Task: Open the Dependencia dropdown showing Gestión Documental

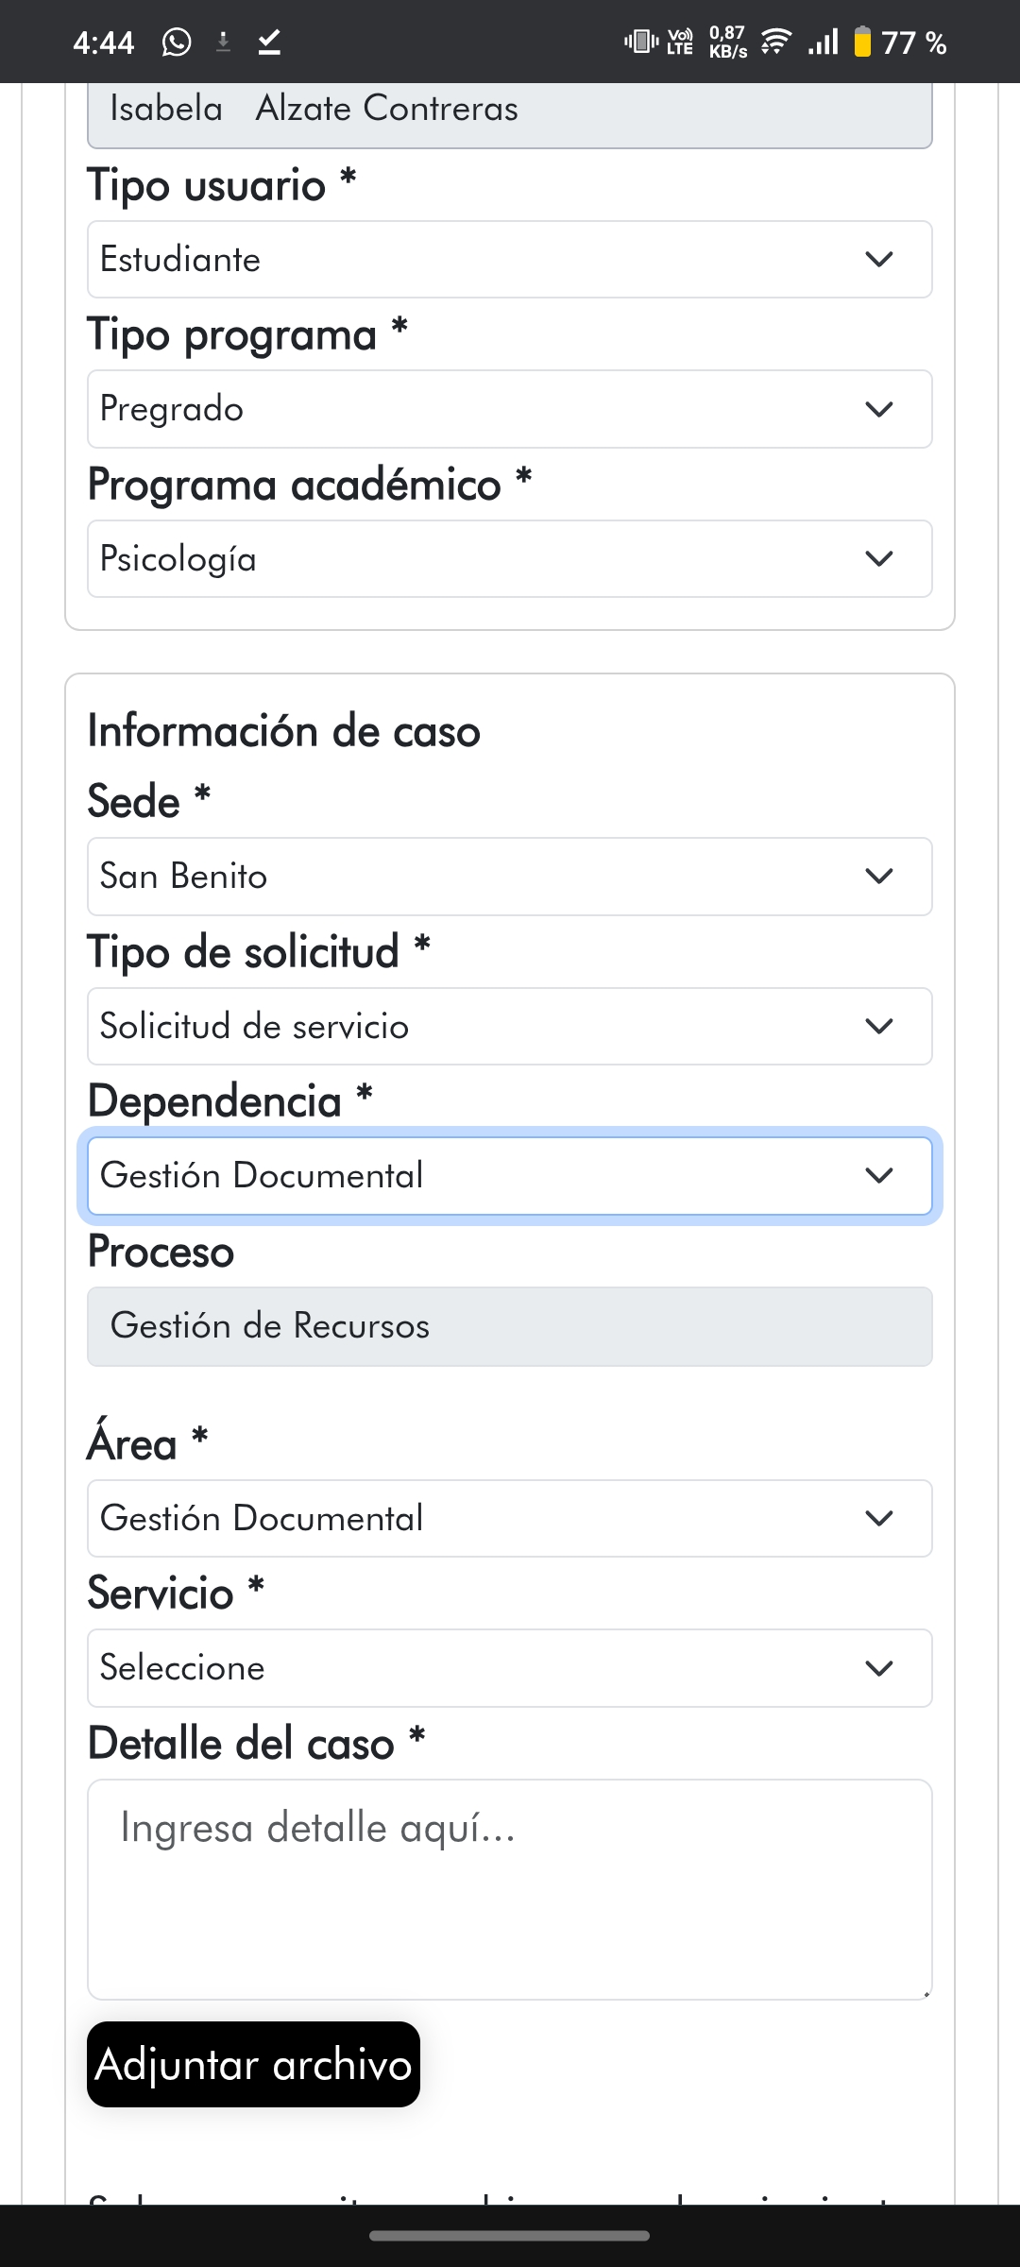Action: 510,1176
